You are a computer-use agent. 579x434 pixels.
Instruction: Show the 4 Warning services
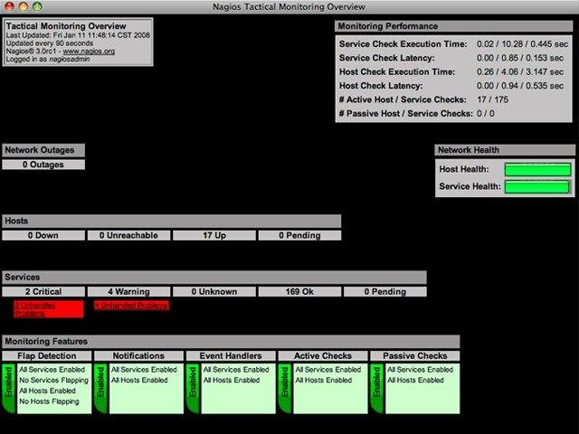tap(128, 291)
